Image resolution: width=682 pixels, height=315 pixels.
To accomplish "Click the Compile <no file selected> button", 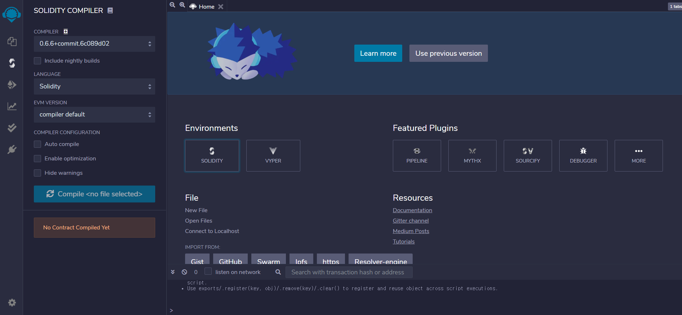I will [x=94, y=194].
